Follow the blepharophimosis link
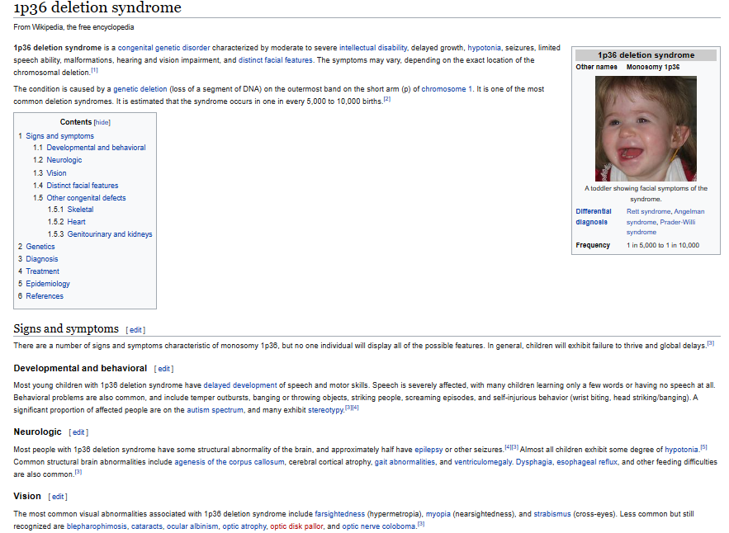 (x=97, y=526)
